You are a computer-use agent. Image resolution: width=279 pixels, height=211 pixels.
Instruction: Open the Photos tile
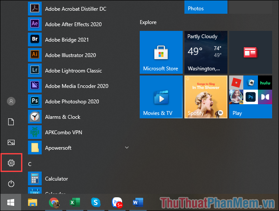coord(205,7)
